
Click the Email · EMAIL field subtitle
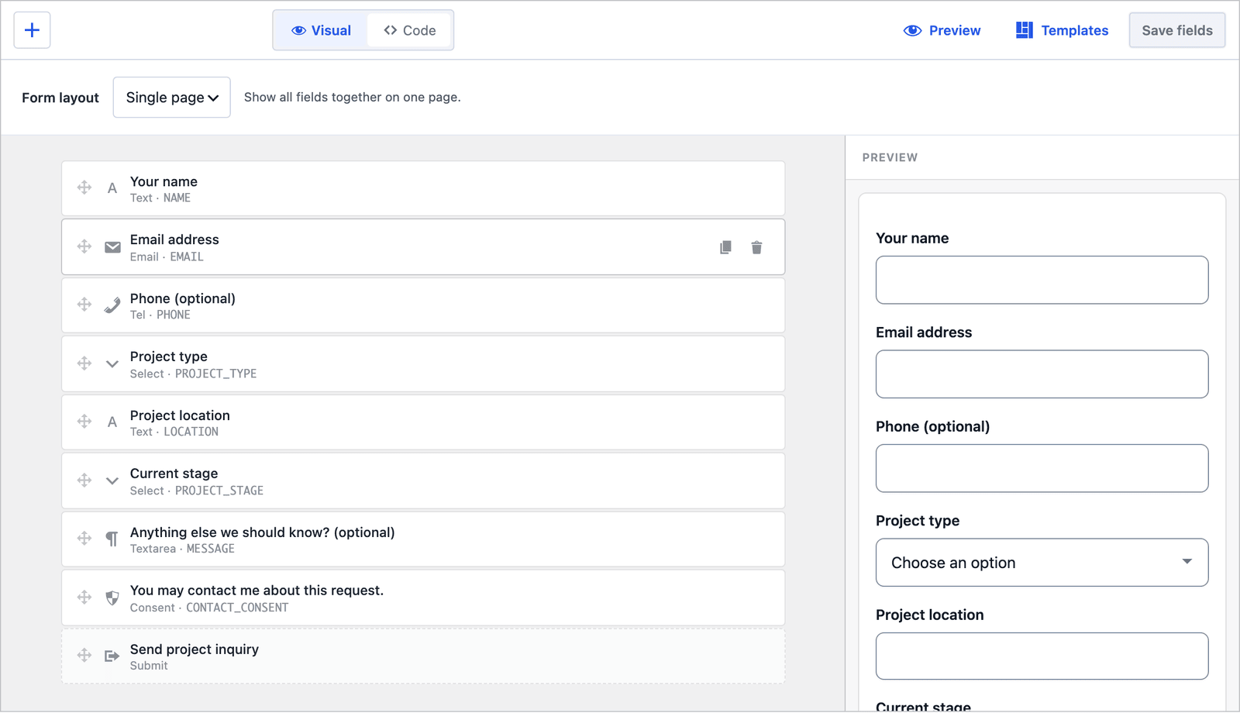coord(167,257)
